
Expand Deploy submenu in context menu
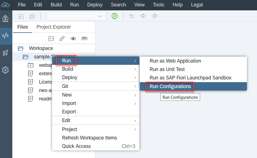click(96, 77)
